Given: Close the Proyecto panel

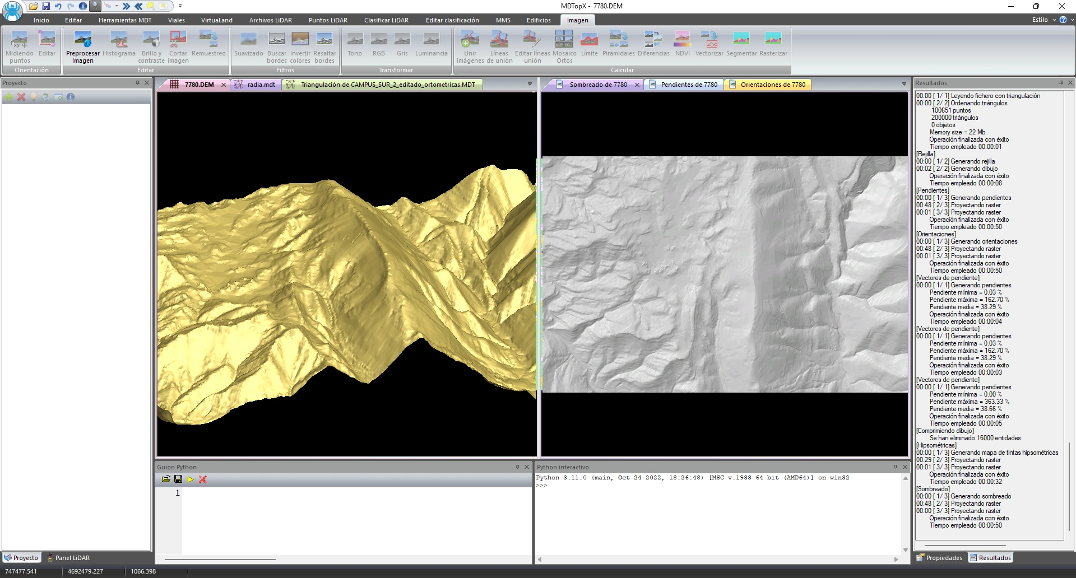Looking at the screenshot, I should pos(147,83).
